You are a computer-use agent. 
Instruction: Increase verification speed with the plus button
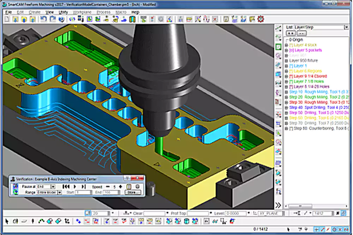coord(121,186)
